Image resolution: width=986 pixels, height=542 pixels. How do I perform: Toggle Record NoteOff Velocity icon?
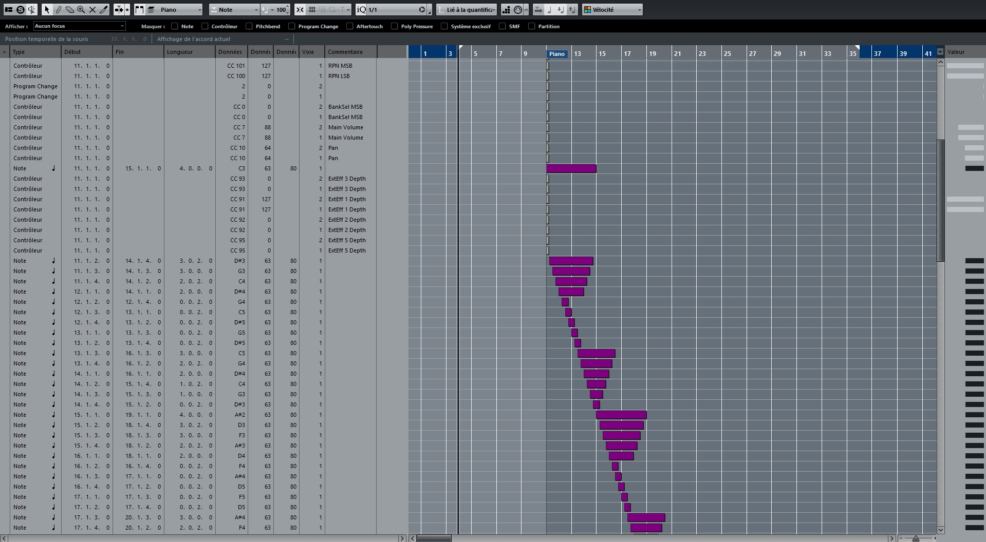[572, 9]
